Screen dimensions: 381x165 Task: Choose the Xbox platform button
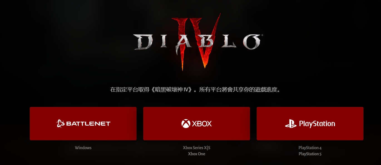[x=197, y=124]
